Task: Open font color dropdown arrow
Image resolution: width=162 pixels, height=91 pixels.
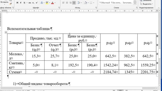Action: (x=55, y=3)
